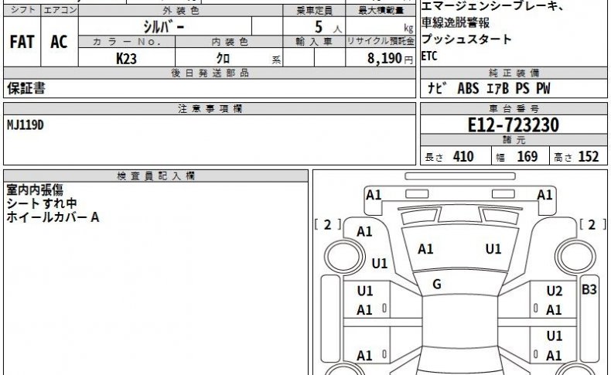This screenshot has width=611, height=375.
Task: Click the FAT shift value
Action: click(x=22, y=42)
